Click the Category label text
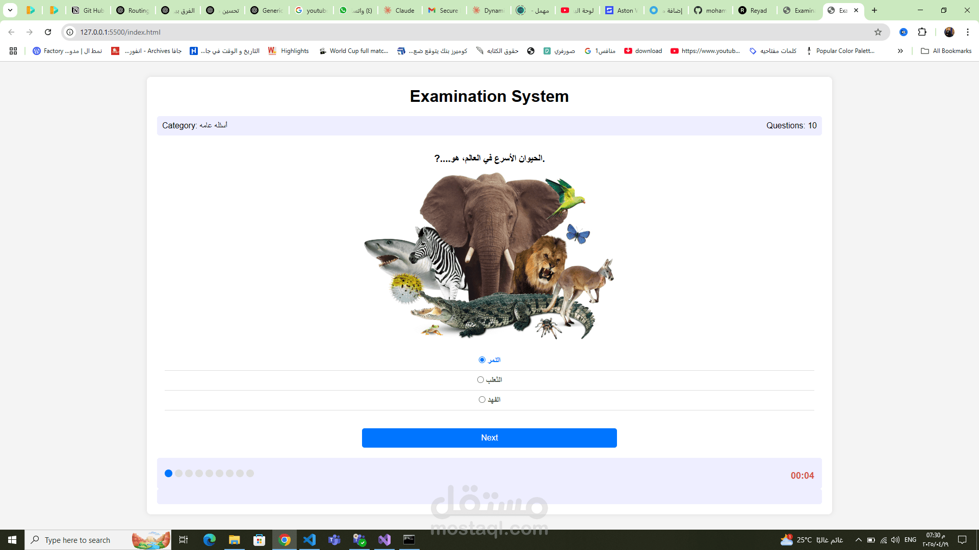This screenshot has width=979, height=550. tap(195, 125)
